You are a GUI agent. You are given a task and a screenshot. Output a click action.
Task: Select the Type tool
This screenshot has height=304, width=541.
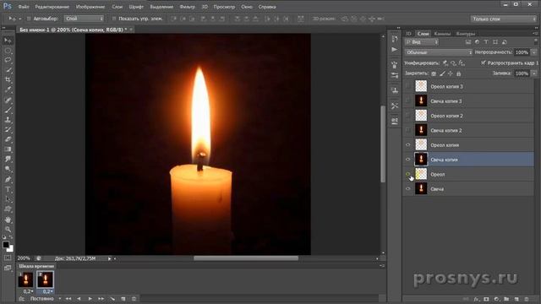[x=8, y=189]
